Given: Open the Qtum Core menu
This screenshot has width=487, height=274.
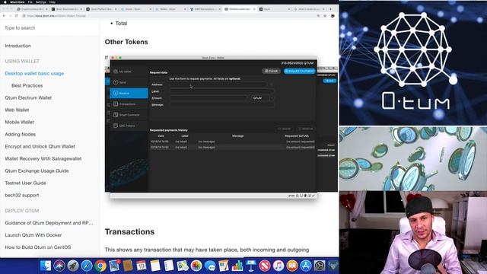Looking at the screenshot, I should (18, 2).
